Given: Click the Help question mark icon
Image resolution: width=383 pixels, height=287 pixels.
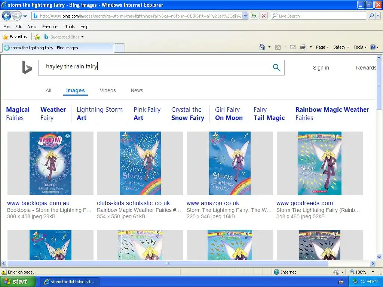Looking at the screenshot, I should coord(373,47).
